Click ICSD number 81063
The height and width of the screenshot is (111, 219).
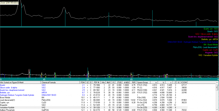[184, 100]
